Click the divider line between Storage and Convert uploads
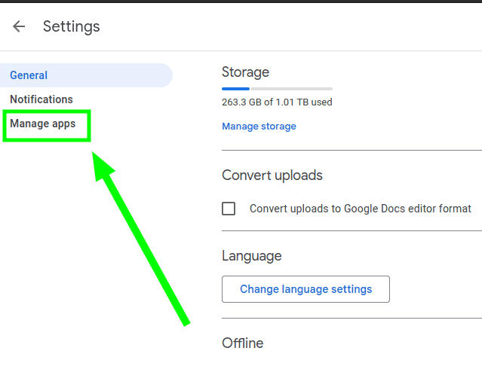Screen dimensions: 482x369 [352, 151]
